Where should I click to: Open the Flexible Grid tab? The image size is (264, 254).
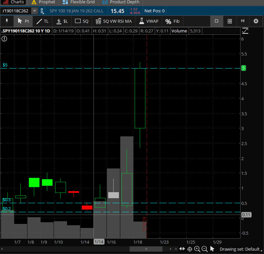pyautogui.click(x=79, y=2)
